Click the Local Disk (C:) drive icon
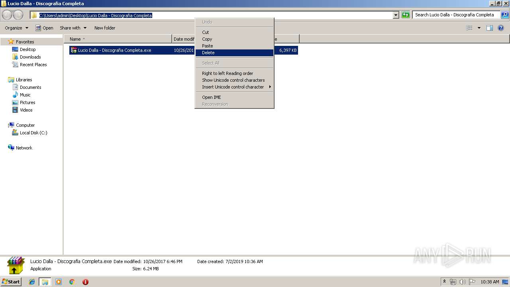510x287 pixels. (x=15, y=133)
